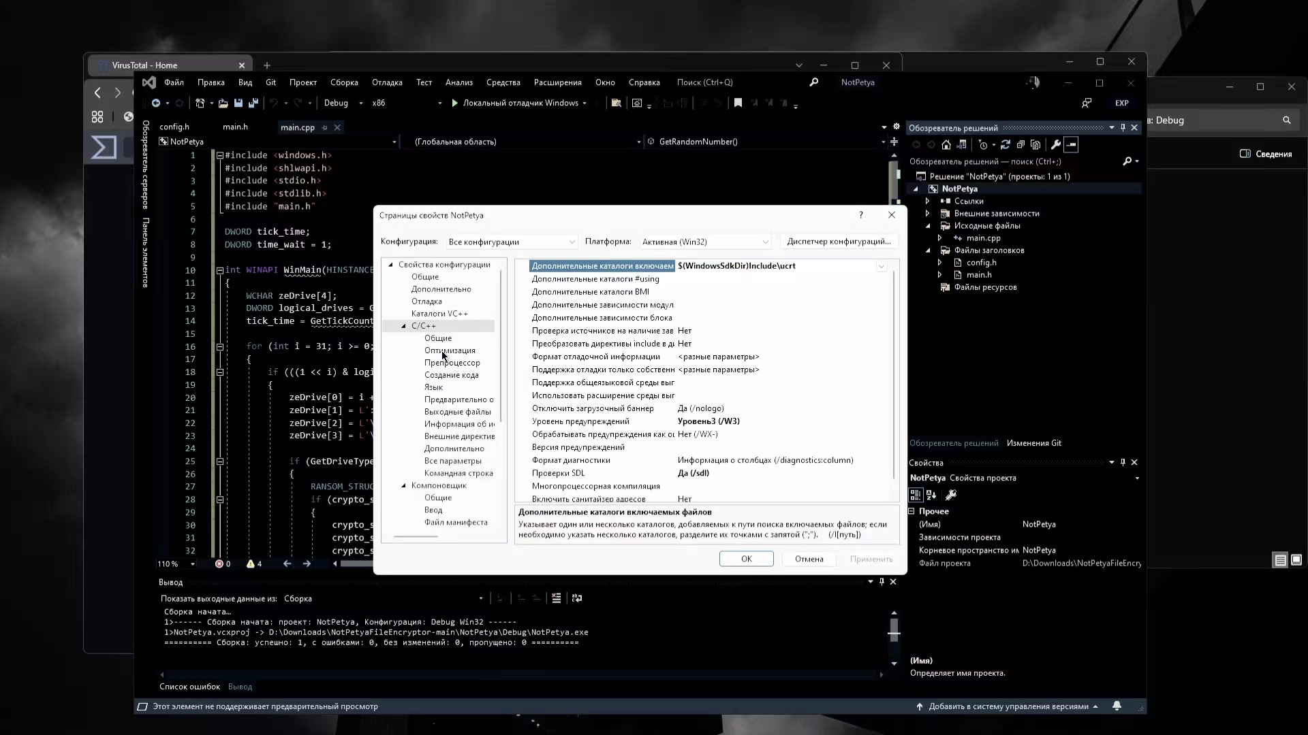Screen dimensions: 1308x735
Task: Click the Navigate Backward arrow in the toolbar
Action: [x=156, y=103]
